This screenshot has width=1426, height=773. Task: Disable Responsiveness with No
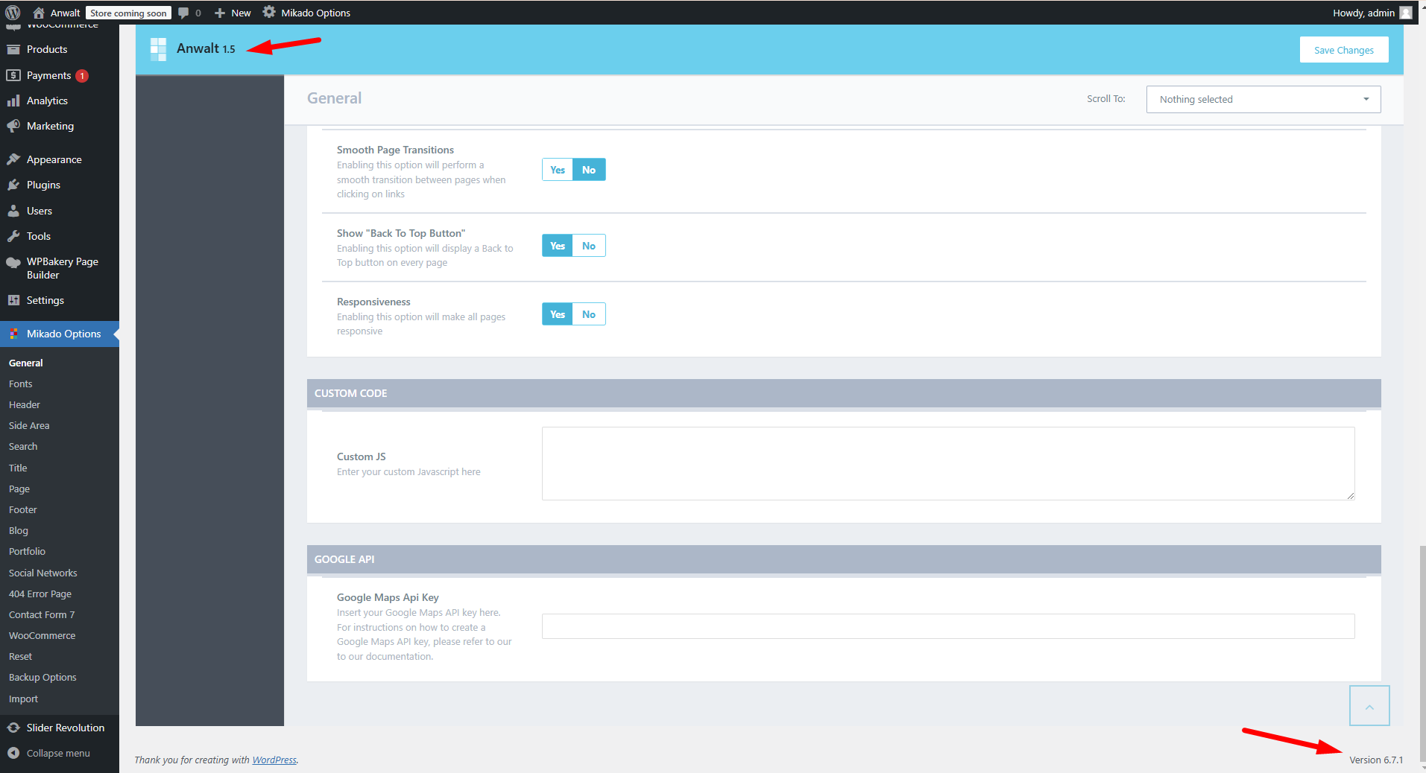589,314
